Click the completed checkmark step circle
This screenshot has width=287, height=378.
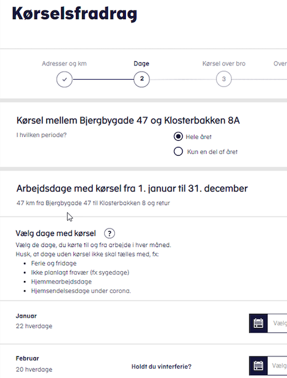point(64,79)
